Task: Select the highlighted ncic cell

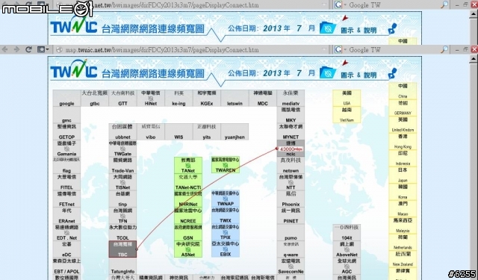Action: coord(291,149)
